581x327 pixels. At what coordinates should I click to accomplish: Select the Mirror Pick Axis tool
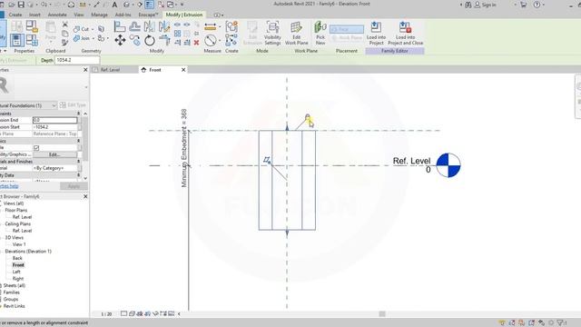point(149,26)
